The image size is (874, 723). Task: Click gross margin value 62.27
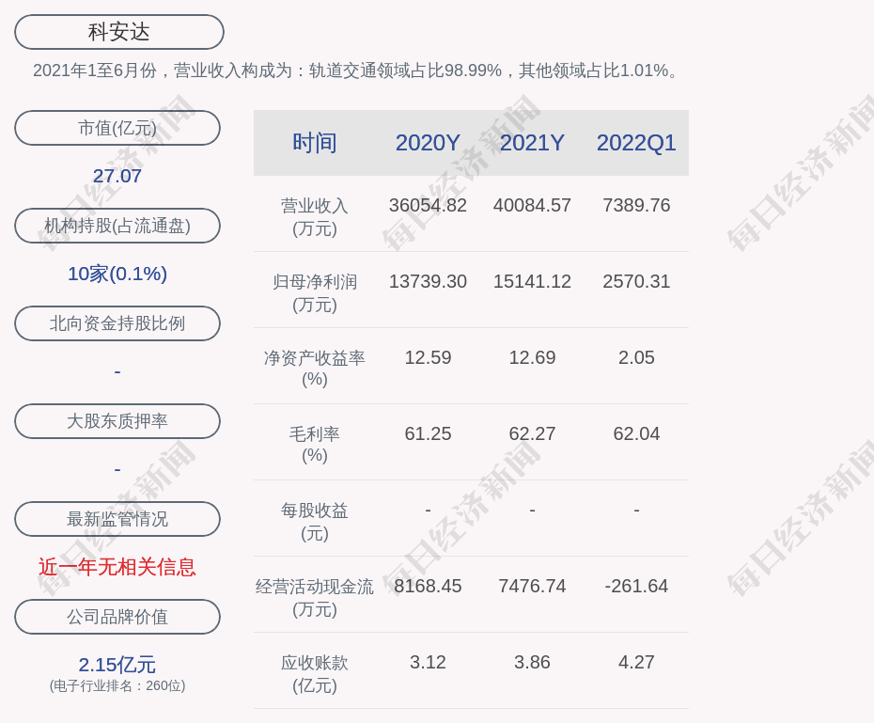click(x=532, y=433)
